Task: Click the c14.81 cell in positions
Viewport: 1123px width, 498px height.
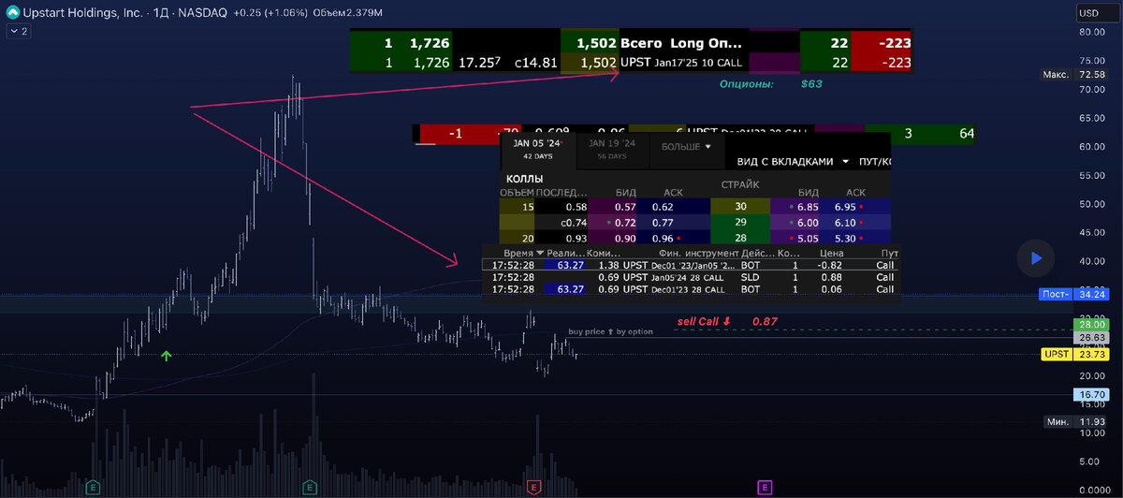Action: [x=534, y=63]
